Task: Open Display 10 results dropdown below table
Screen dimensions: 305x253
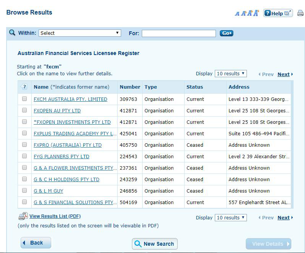Action: [x=231, y=217]
